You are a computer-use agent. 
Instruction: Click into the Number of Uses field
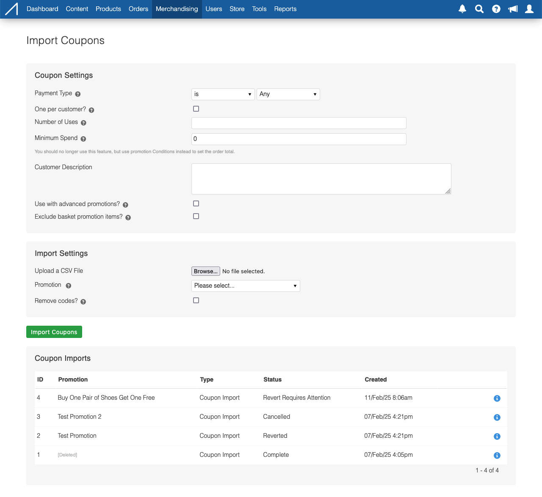[299, 123]
